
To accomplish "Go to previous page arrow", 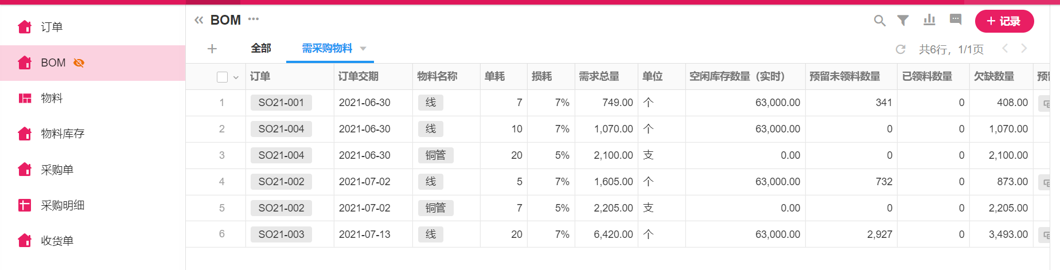I will click(x=1005, y=49).
